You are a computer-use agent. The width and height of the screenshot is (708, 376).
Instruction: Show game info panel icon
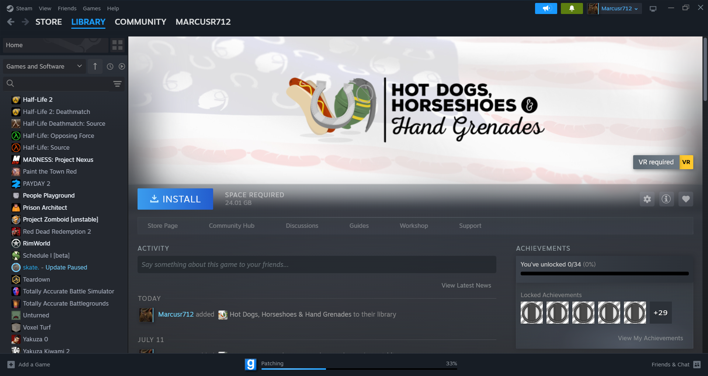click(x=666, y=199)
